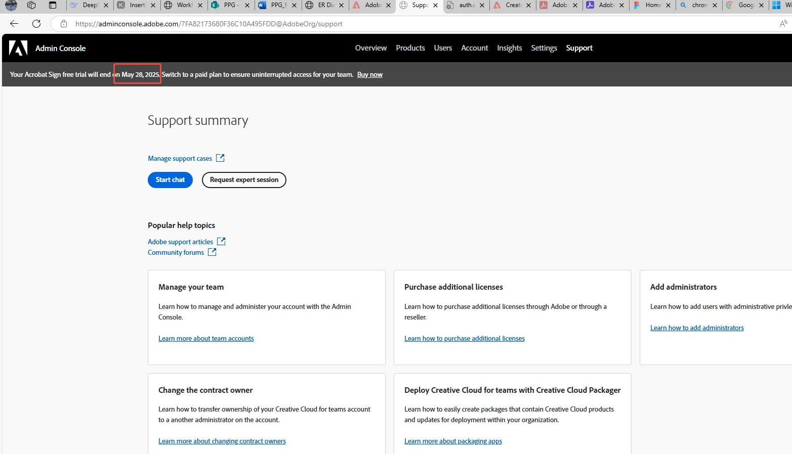The width and height of the screenshot is (792, 454).
Task: Open the tab actions menu icon
Action: click(x=53, y=5)
